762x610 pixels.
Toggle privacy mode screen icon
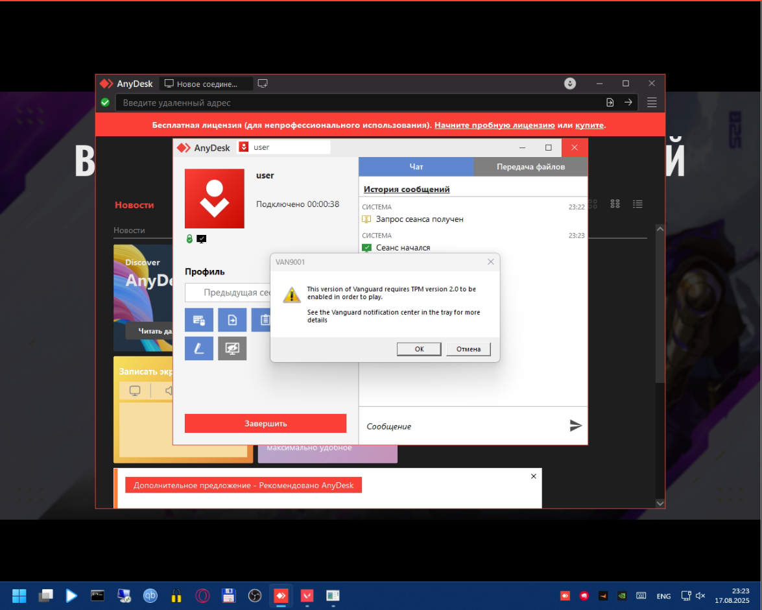(232, 348)
